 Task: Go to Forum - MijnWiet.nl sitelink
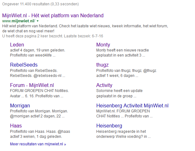point(32,85)
